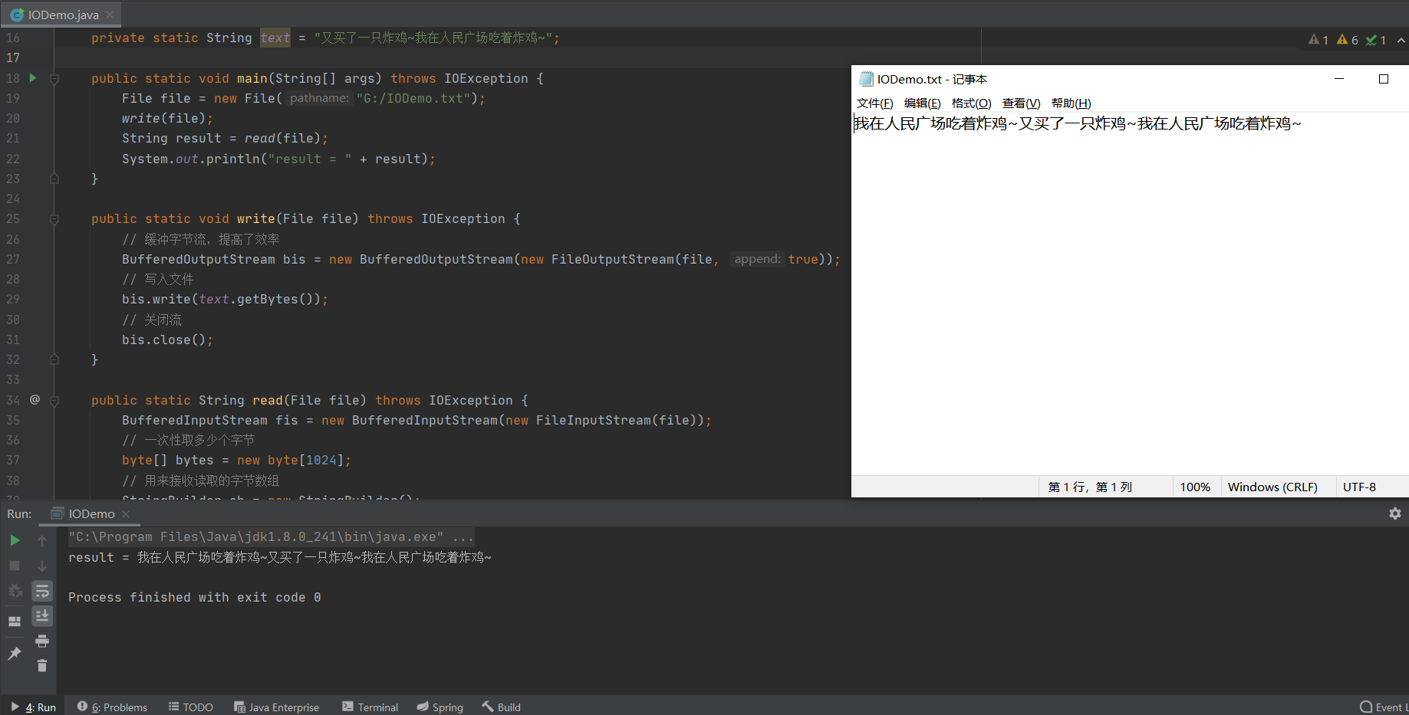Close the IODemo.java editor tab
This screenshot has height=715, width=1409.
pyautogui.click(x=110, y=15)
